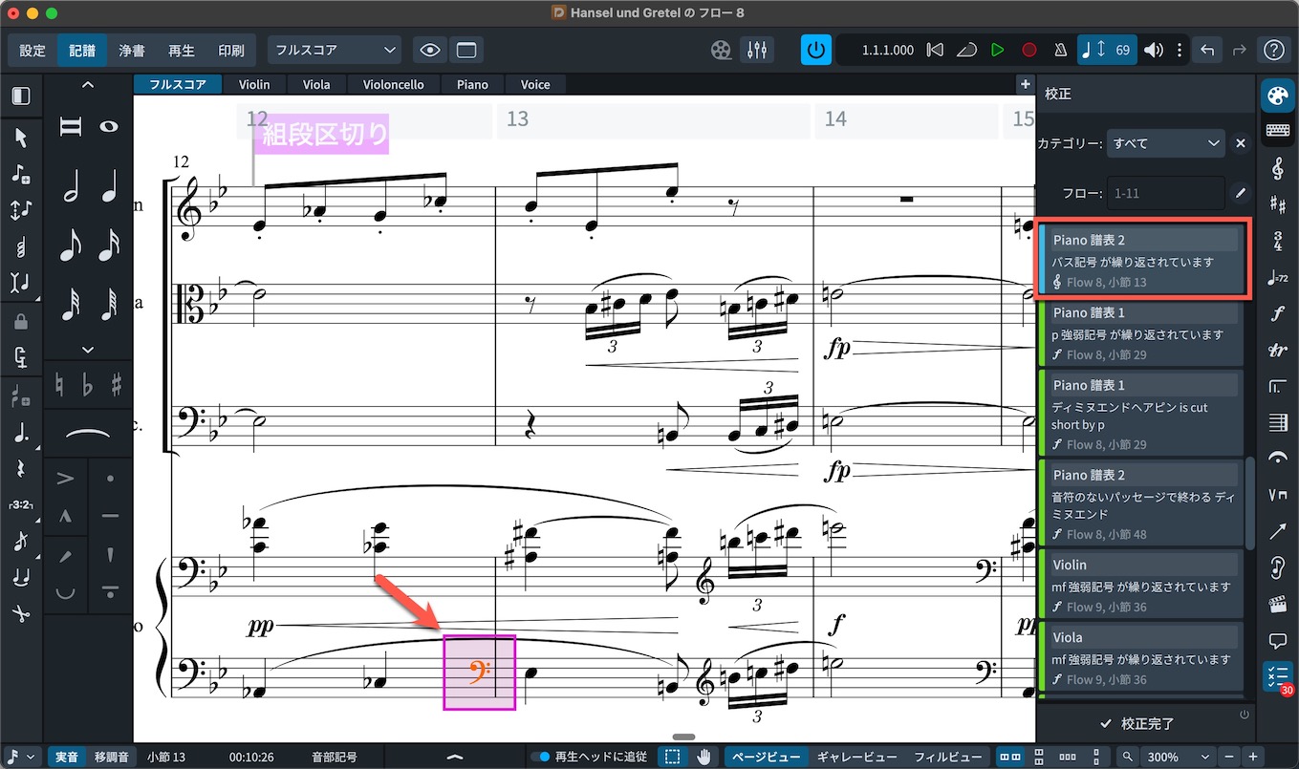Open the on-screen keyboard panel icon
The width and height of the screenshot is (1299, 769).
[1277, 130]
